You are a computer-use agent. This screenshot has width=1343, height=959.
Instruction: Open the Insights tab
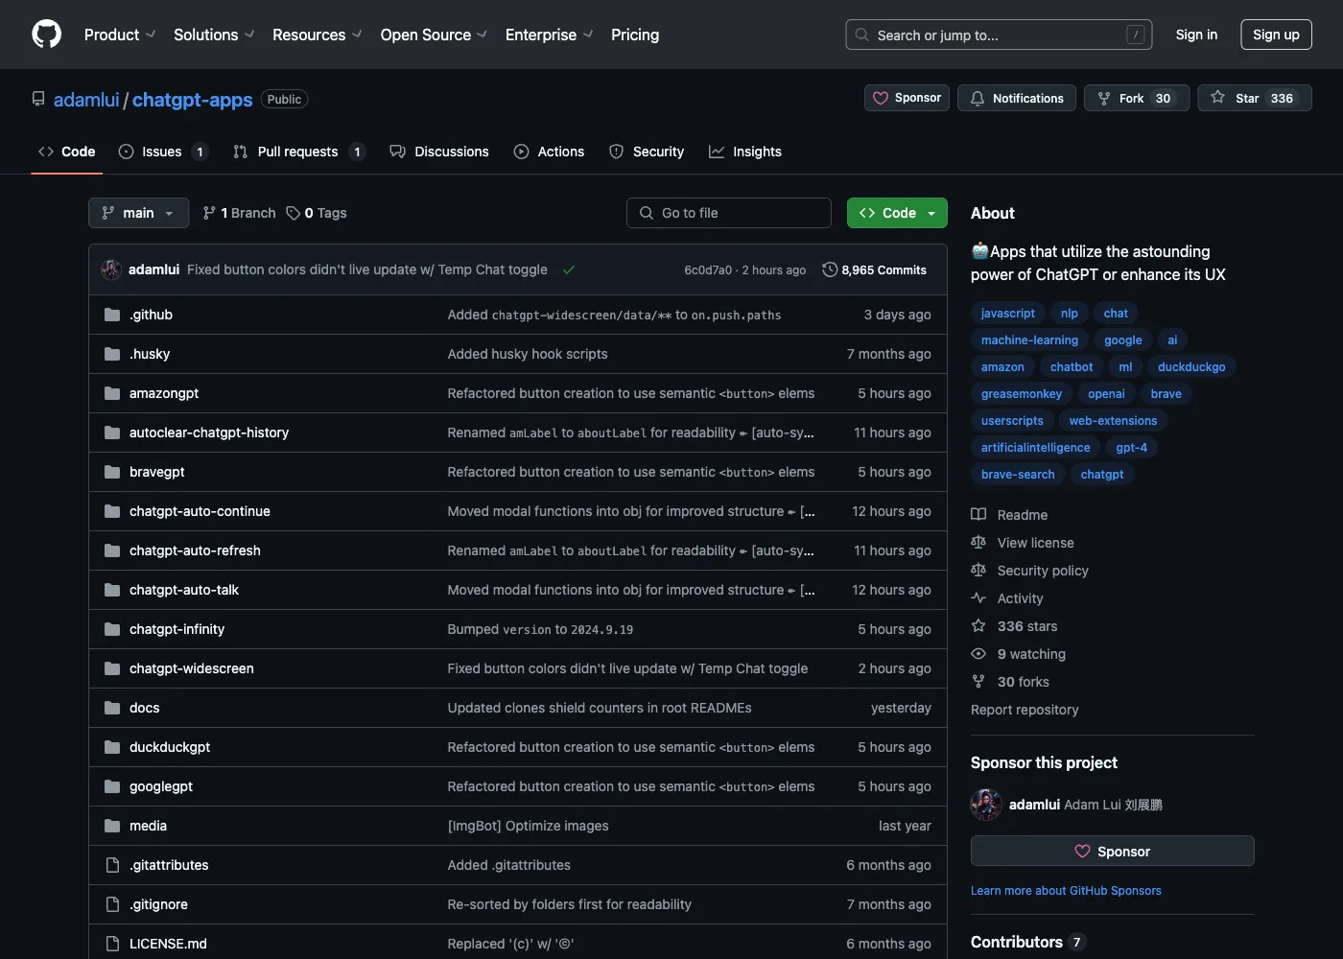point(745,152)
